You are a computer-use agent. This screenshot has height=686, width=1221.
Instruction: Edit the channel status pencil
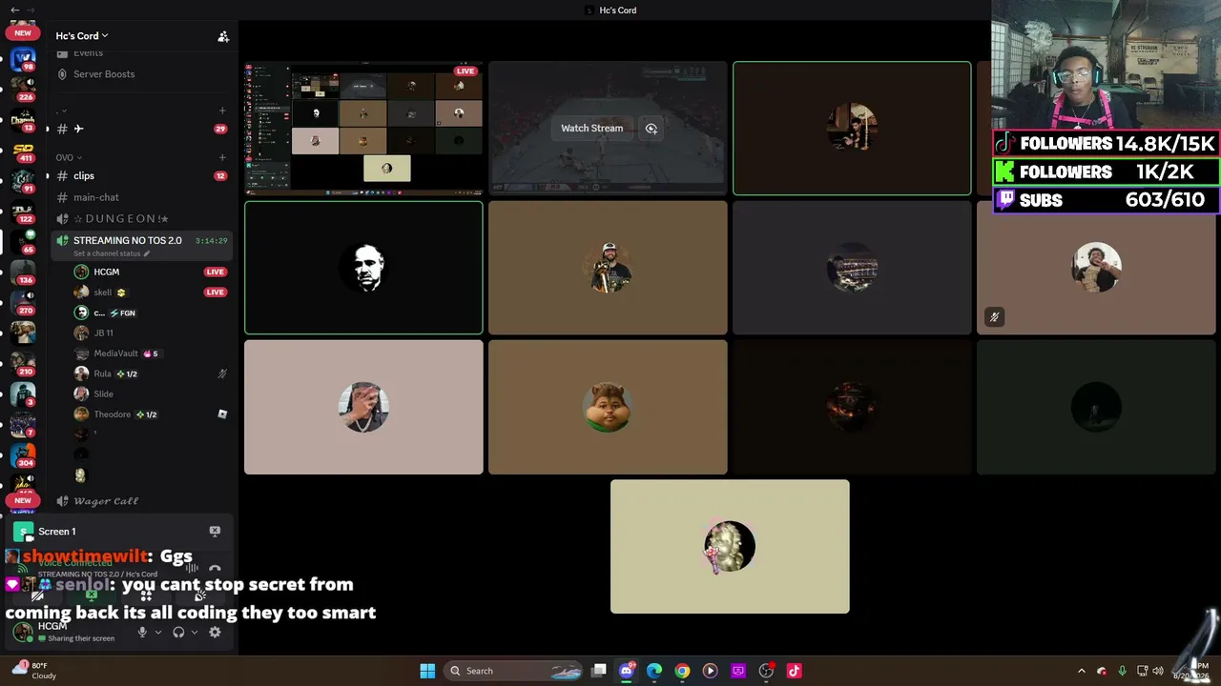pos(147,253)
